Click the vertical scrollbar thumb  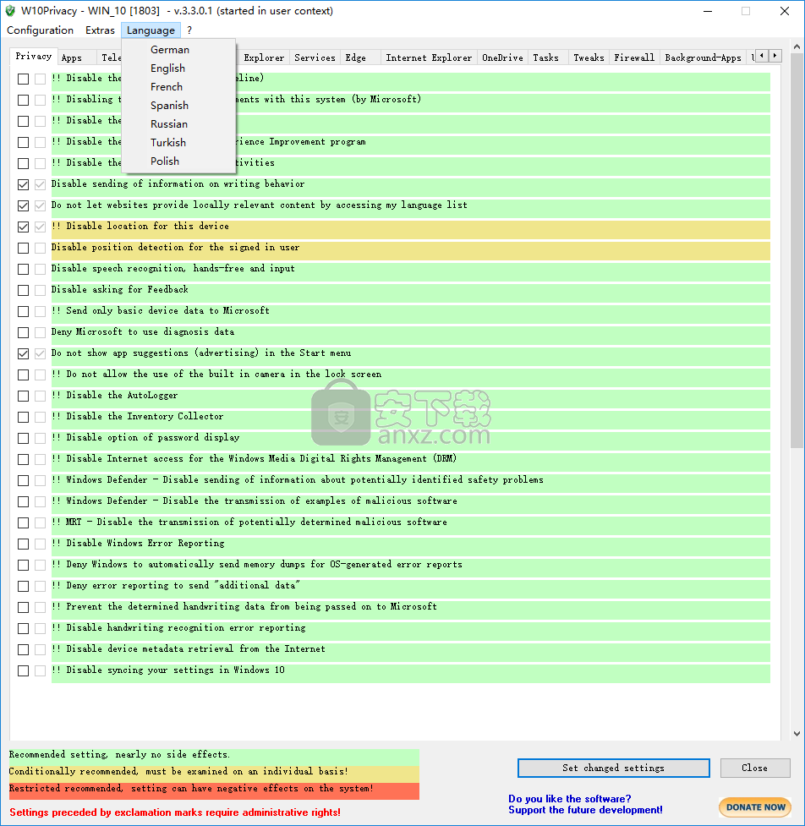(x=797, y=250)
